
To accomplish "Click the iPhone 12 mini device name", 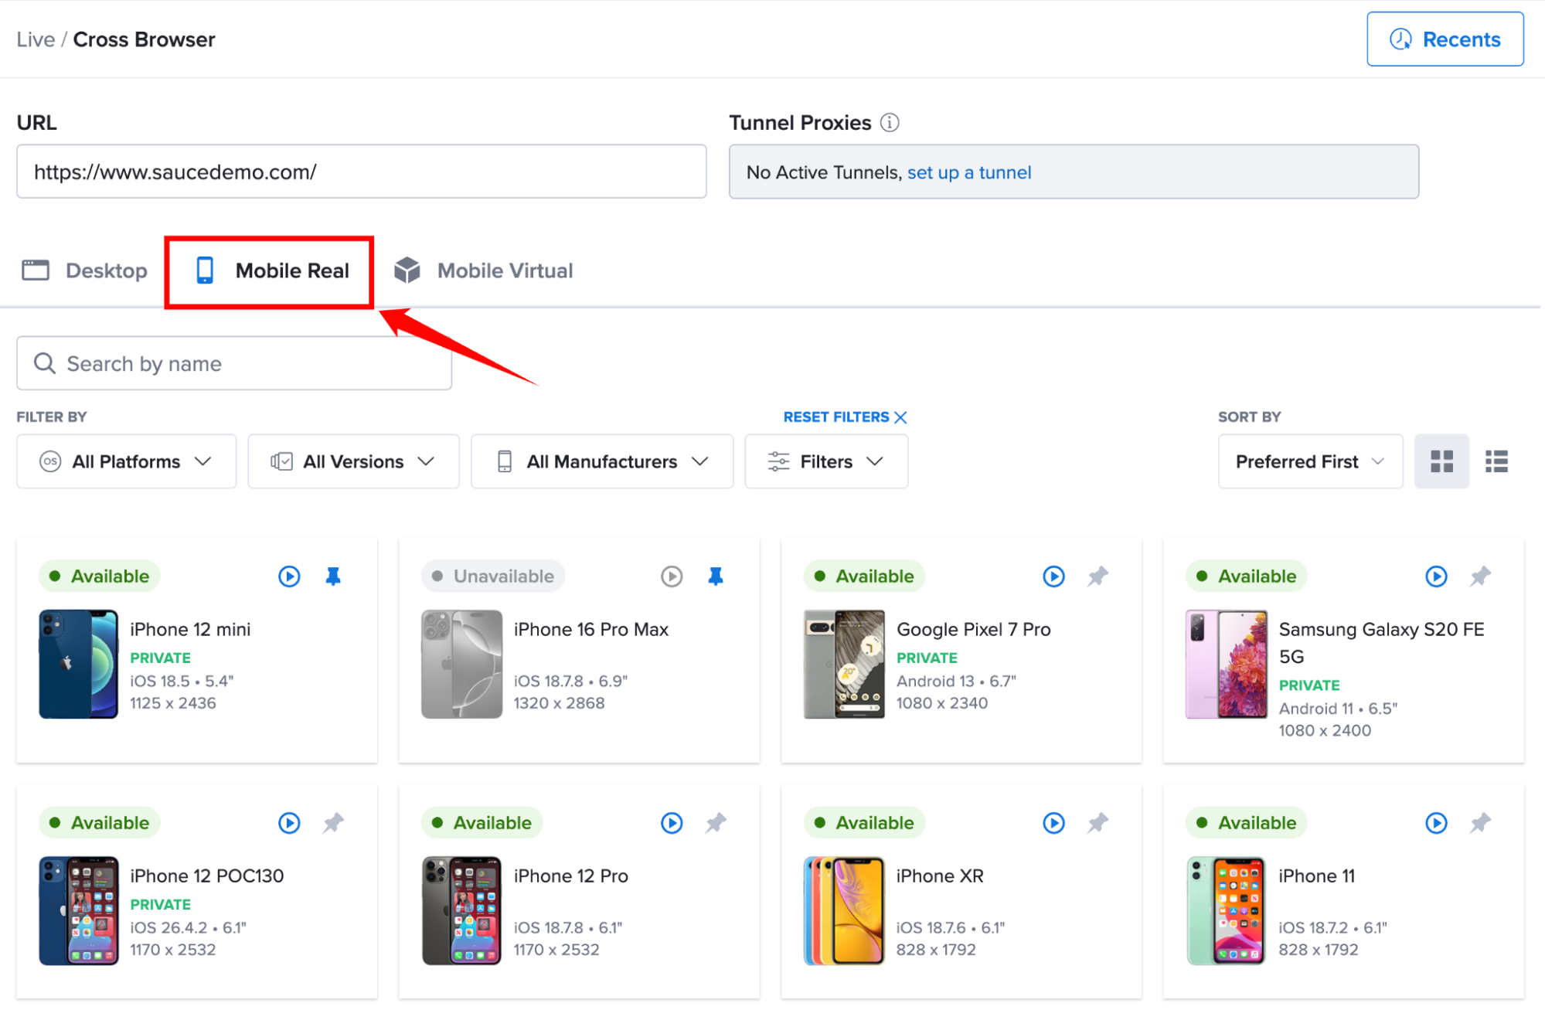I will (190, 630).
